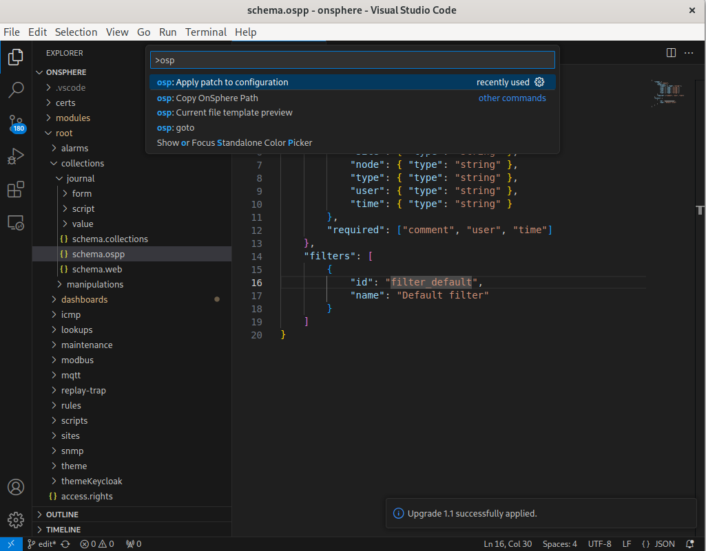Click the edit* git branch indicator
Image resolution: width=706 pixels, height=551 pixels.
coord(42,544)
